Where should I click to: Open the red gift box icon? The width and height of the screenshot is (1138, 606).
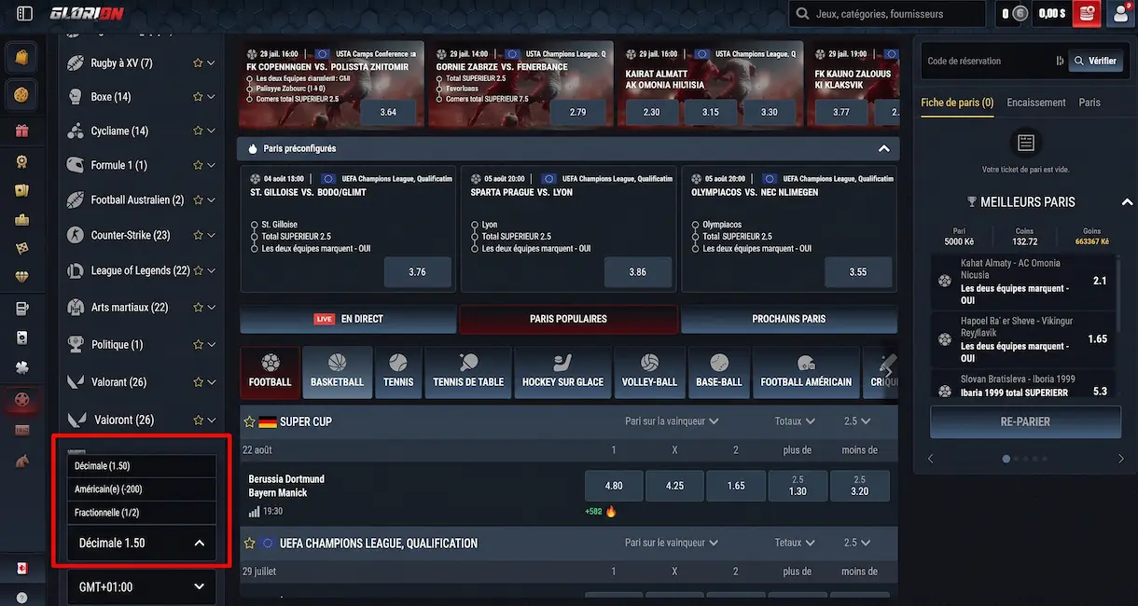pyautogui.click(x=21, y=131)
